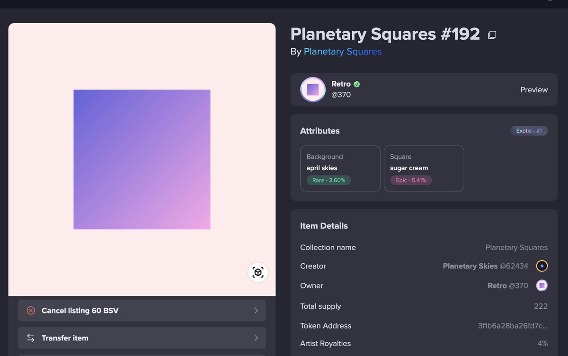Open creator Planetary Skies @62434
Viewport: 568px width, 356px height.
click(485, 266)
